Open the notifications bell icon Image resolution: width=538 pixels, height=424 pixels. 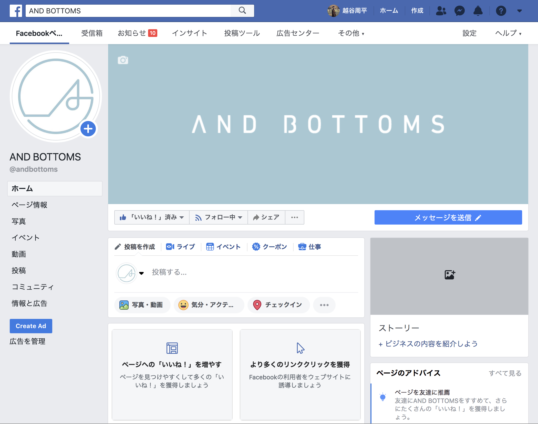(478, 11)
